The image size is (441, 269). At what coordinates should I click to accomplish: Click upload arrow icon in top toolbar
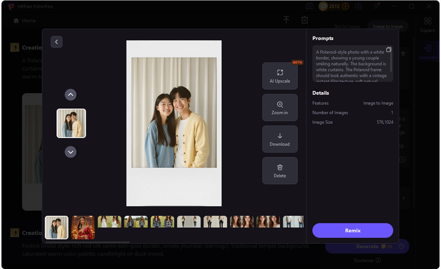286,20
